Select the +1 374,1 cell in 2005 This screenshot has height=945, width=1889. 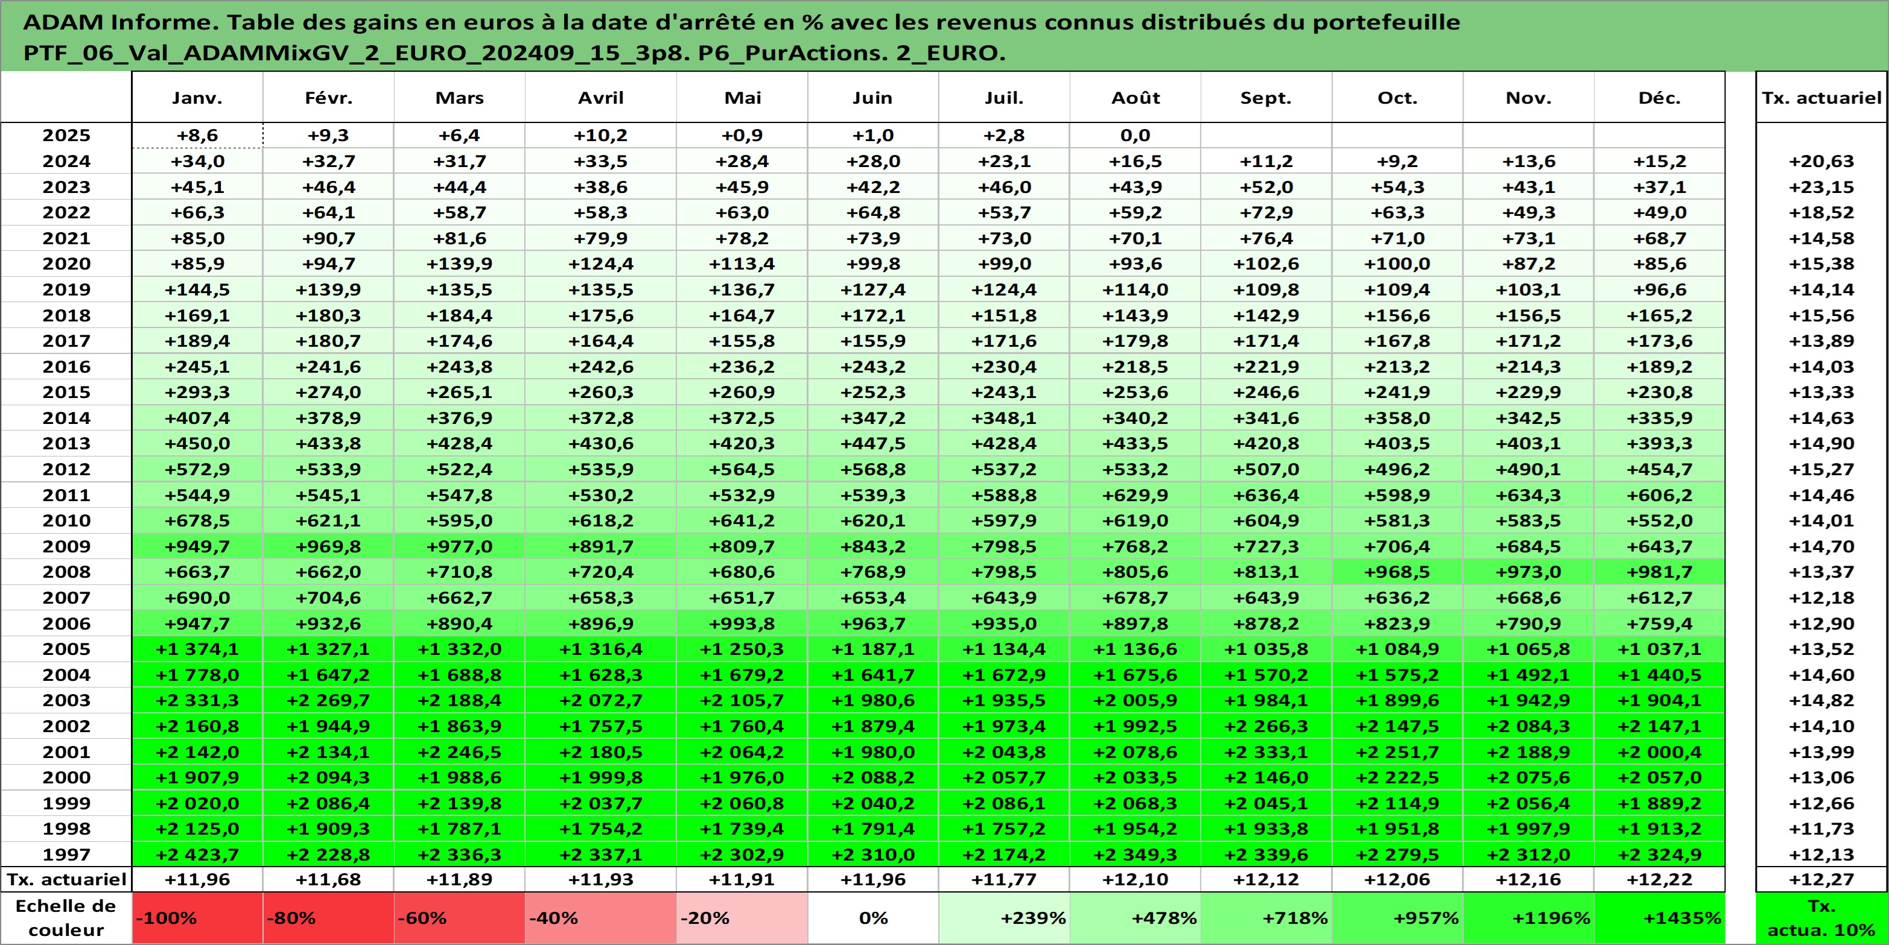(x=197, y=649)
